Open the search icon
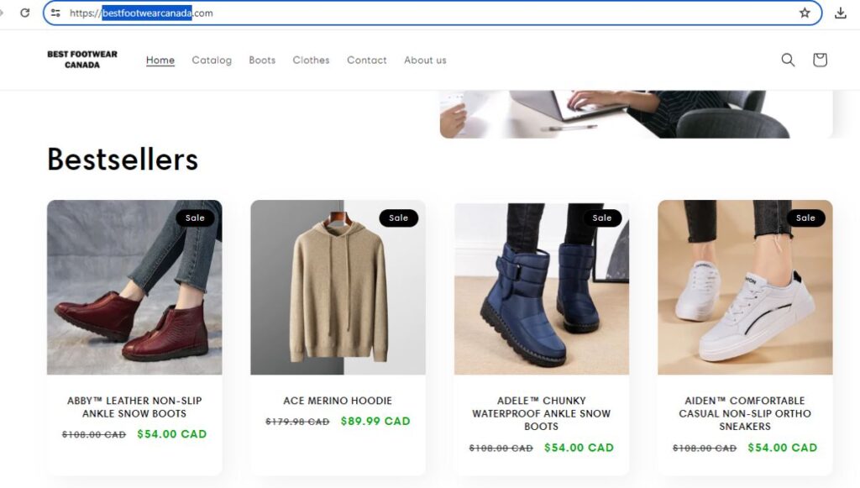 pyautogui.click(x=788, y=60)
